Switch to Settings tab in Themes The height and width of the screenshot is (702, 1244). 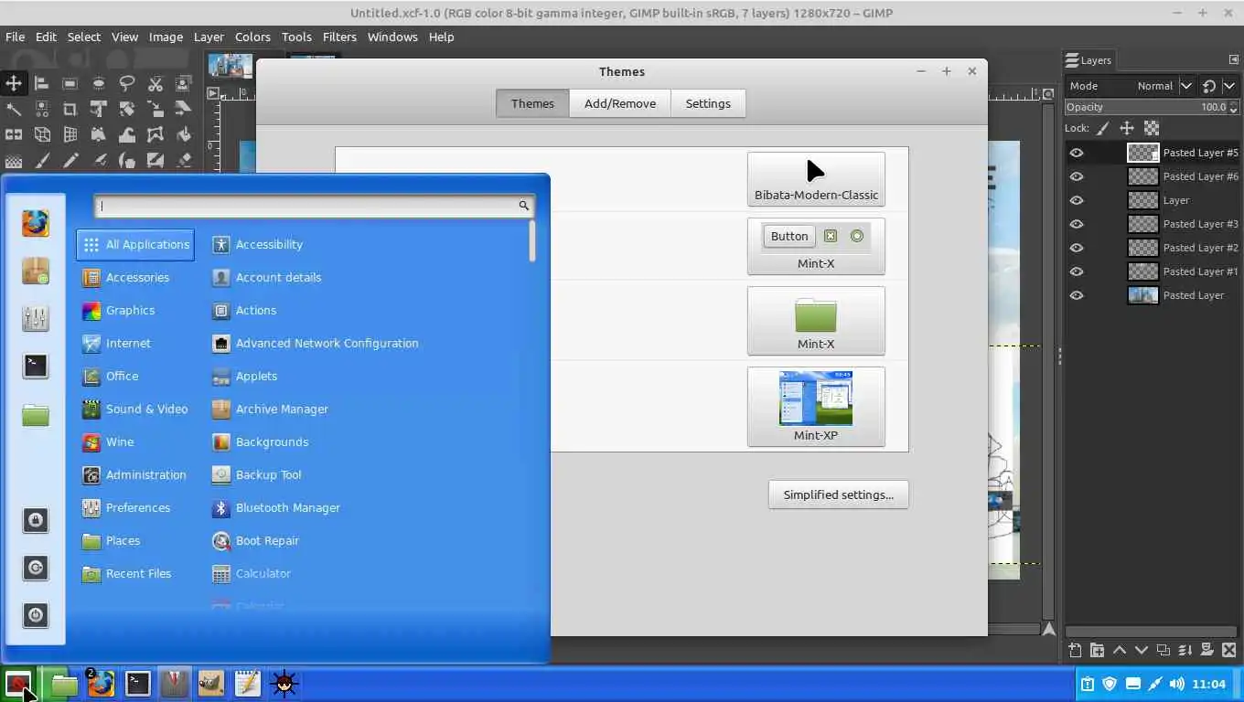[708, 103]
